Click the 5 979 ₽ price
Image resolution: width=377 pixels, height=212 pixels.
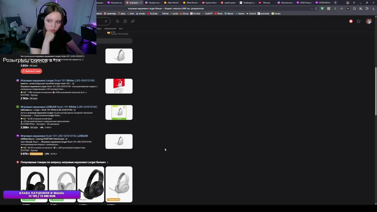point(24,154)
